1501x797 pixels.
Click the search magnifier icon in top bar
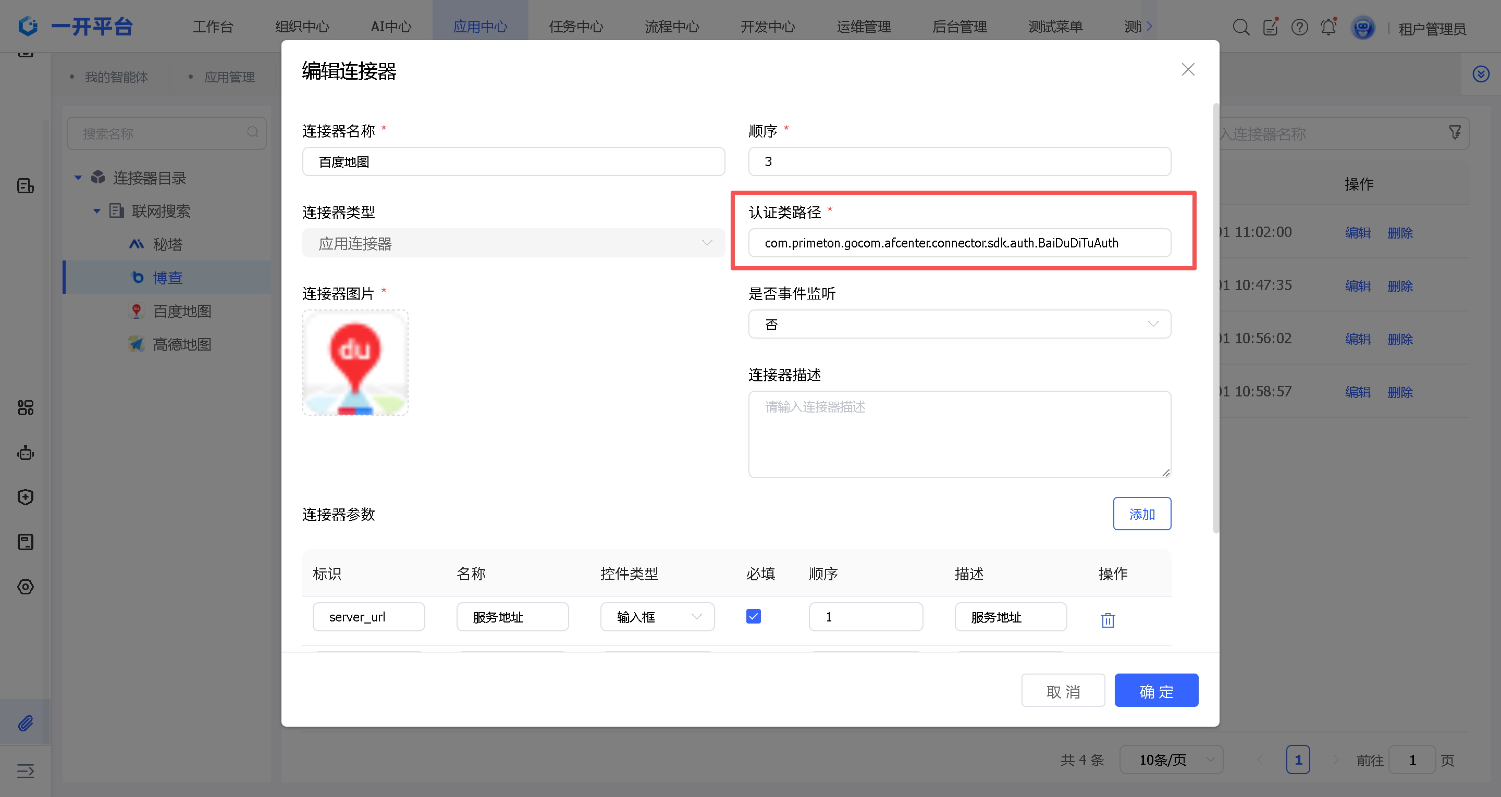(1240, 28)
